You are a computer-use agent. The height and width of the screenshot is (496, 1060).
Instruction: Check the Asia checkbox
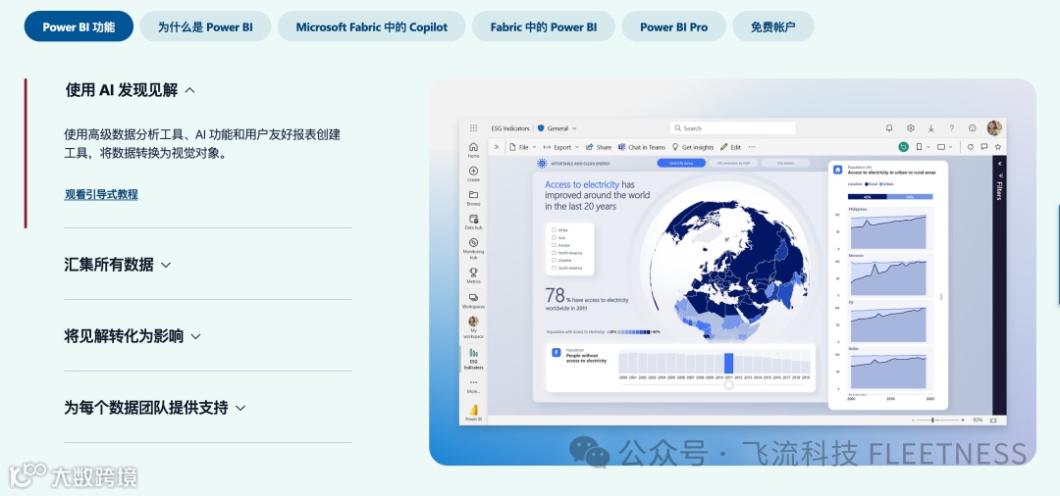tap(555, 237)
